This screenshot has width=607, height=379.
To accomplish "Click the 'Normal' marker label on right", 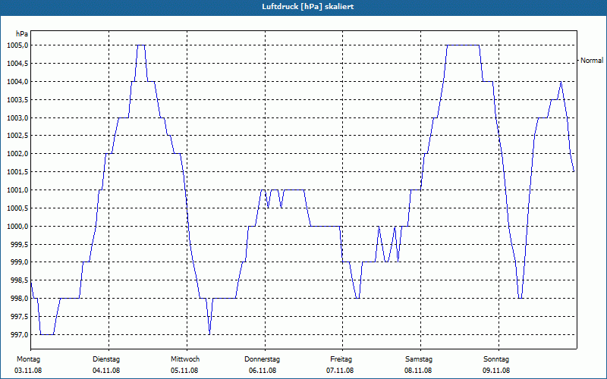I will 592,61.
